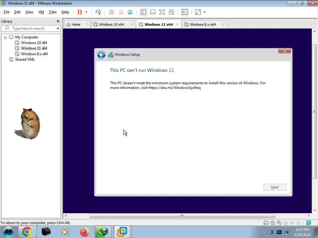Toggle the console view icon
318x238 pixels.
click(184, 12)
